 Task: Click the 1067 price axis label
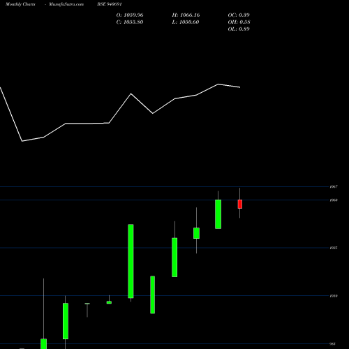334,186
